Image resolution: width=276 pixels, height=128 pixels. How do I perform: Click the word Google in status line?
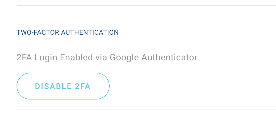click(x=124, y=58)
